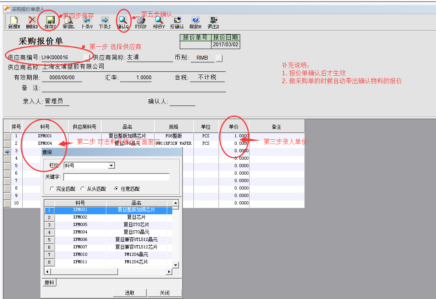Click the row selector for grid row 1
The width and height of the screenshot is (436, 299).
point(7,136)
